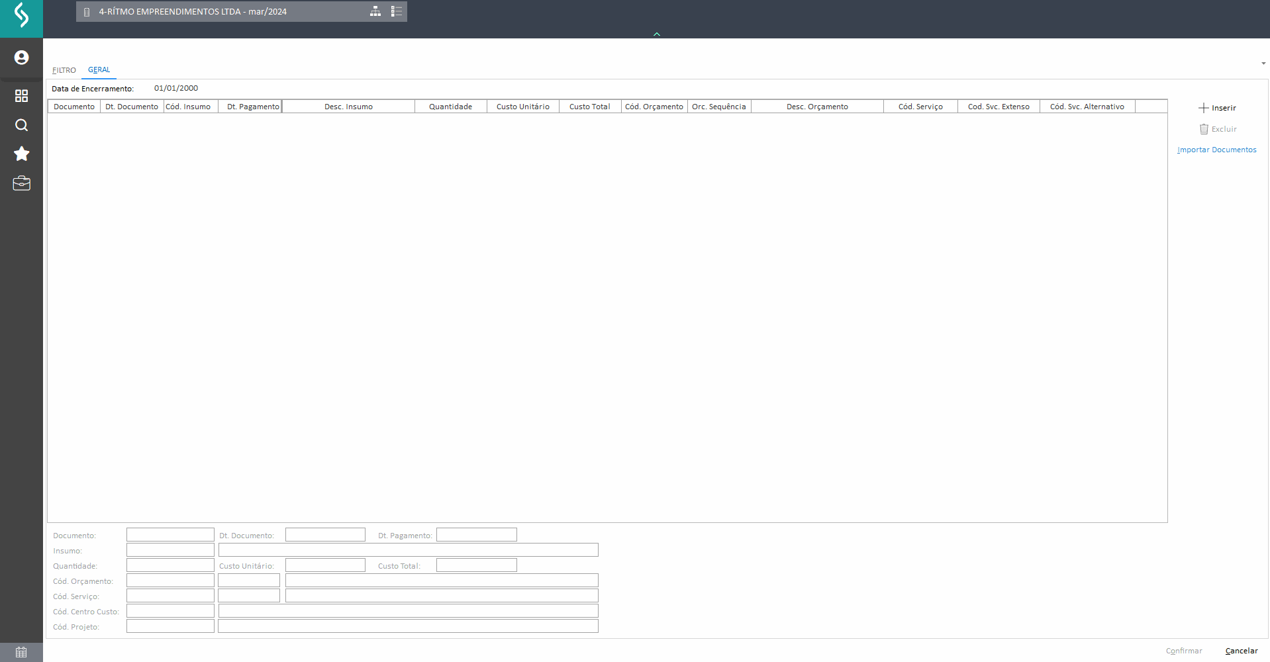Click the Cód. Insumo column header

191,107
